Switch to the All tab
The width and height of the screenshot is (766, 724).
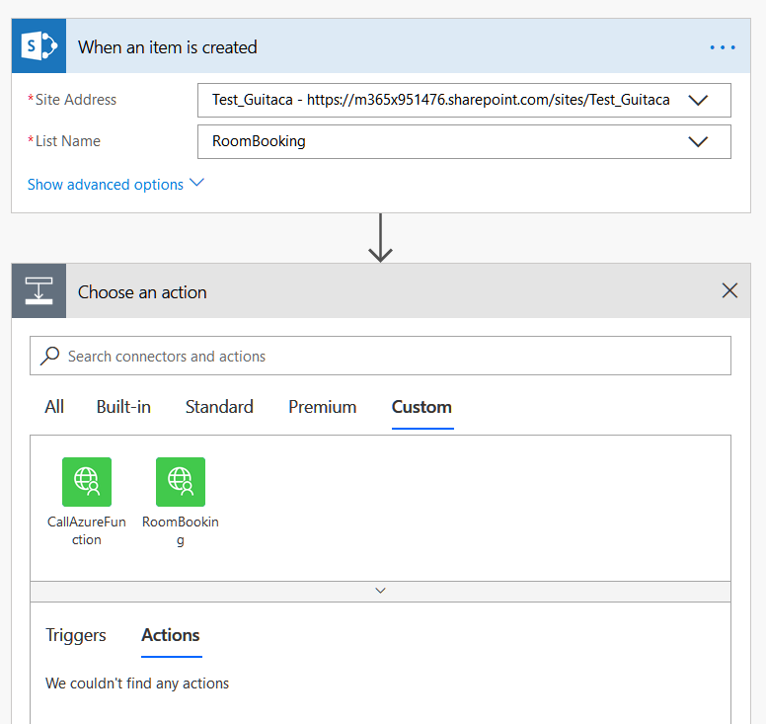coord(54,407)
